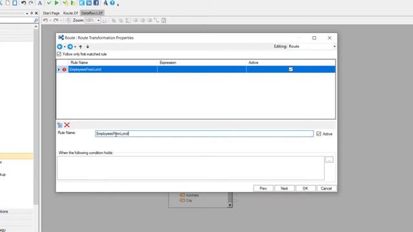Open the blue help question icon
This screenshot has width=413, height=232.
click(x=112, y=3)
